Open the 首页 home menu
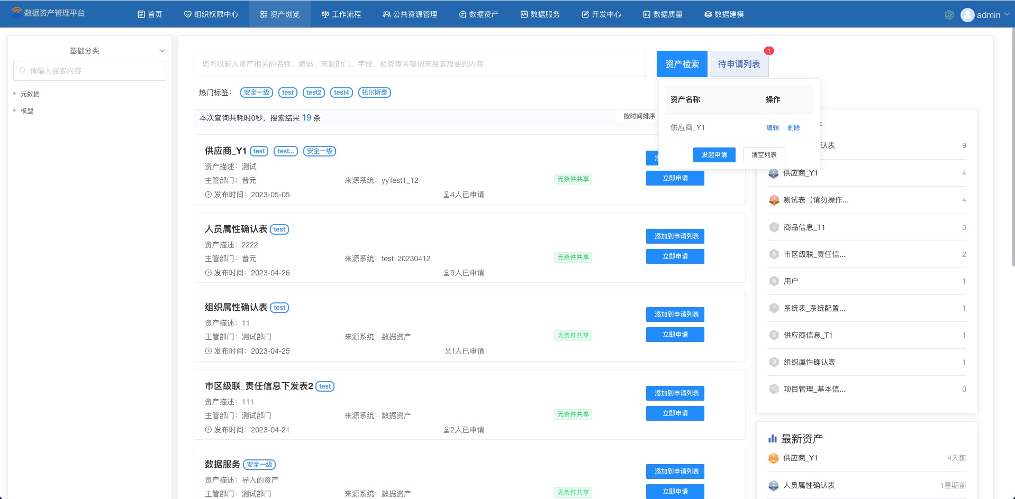Viewport: 1015px width, 499px height. coord(150,14)
